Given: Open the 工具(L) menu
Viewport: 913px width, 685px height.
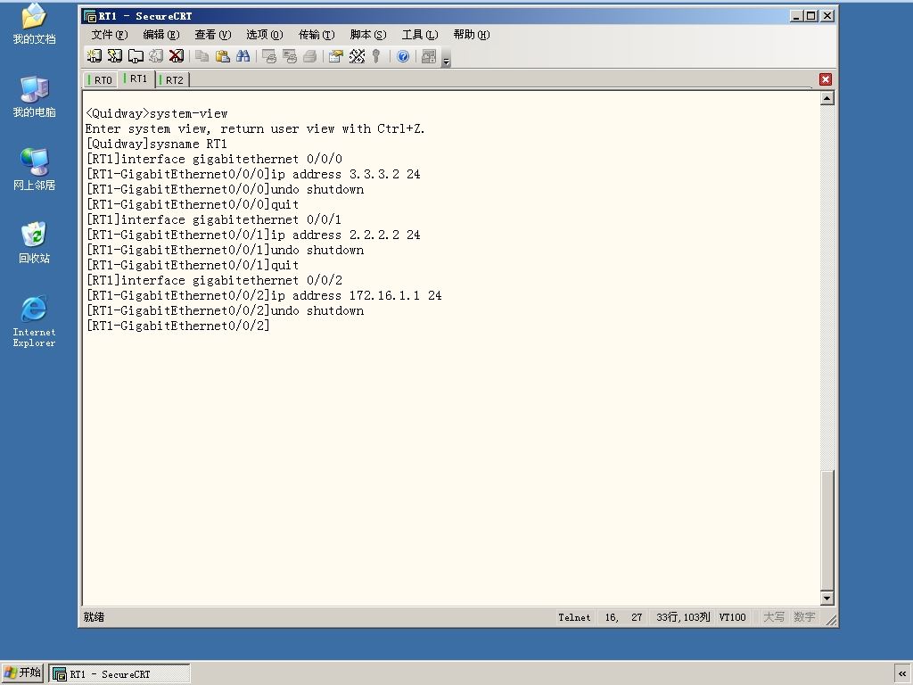Looking at the screenshot, I should coord(420,35).
